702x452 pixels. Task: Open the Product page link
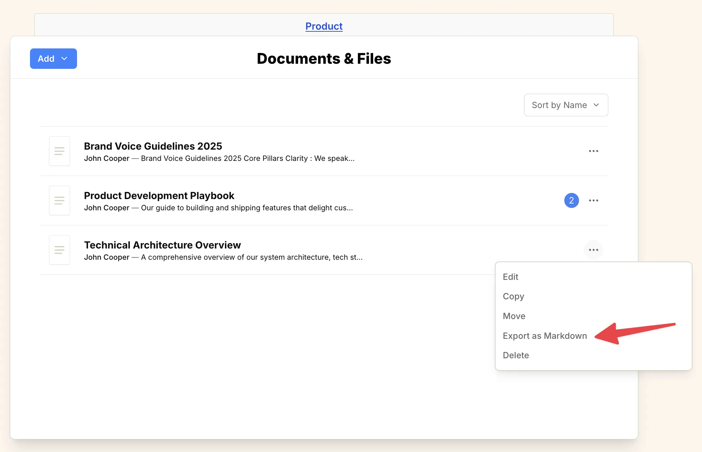pyautogui.click(x=324, y=26)
